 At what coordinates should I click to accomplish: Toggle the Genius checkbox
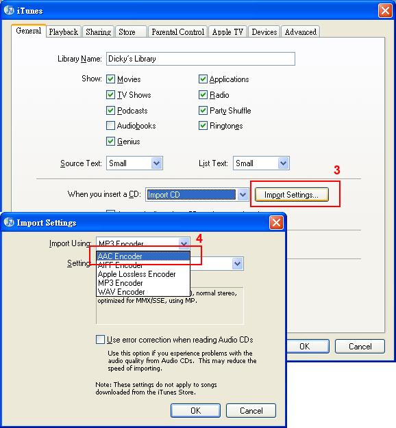[110, 142]
